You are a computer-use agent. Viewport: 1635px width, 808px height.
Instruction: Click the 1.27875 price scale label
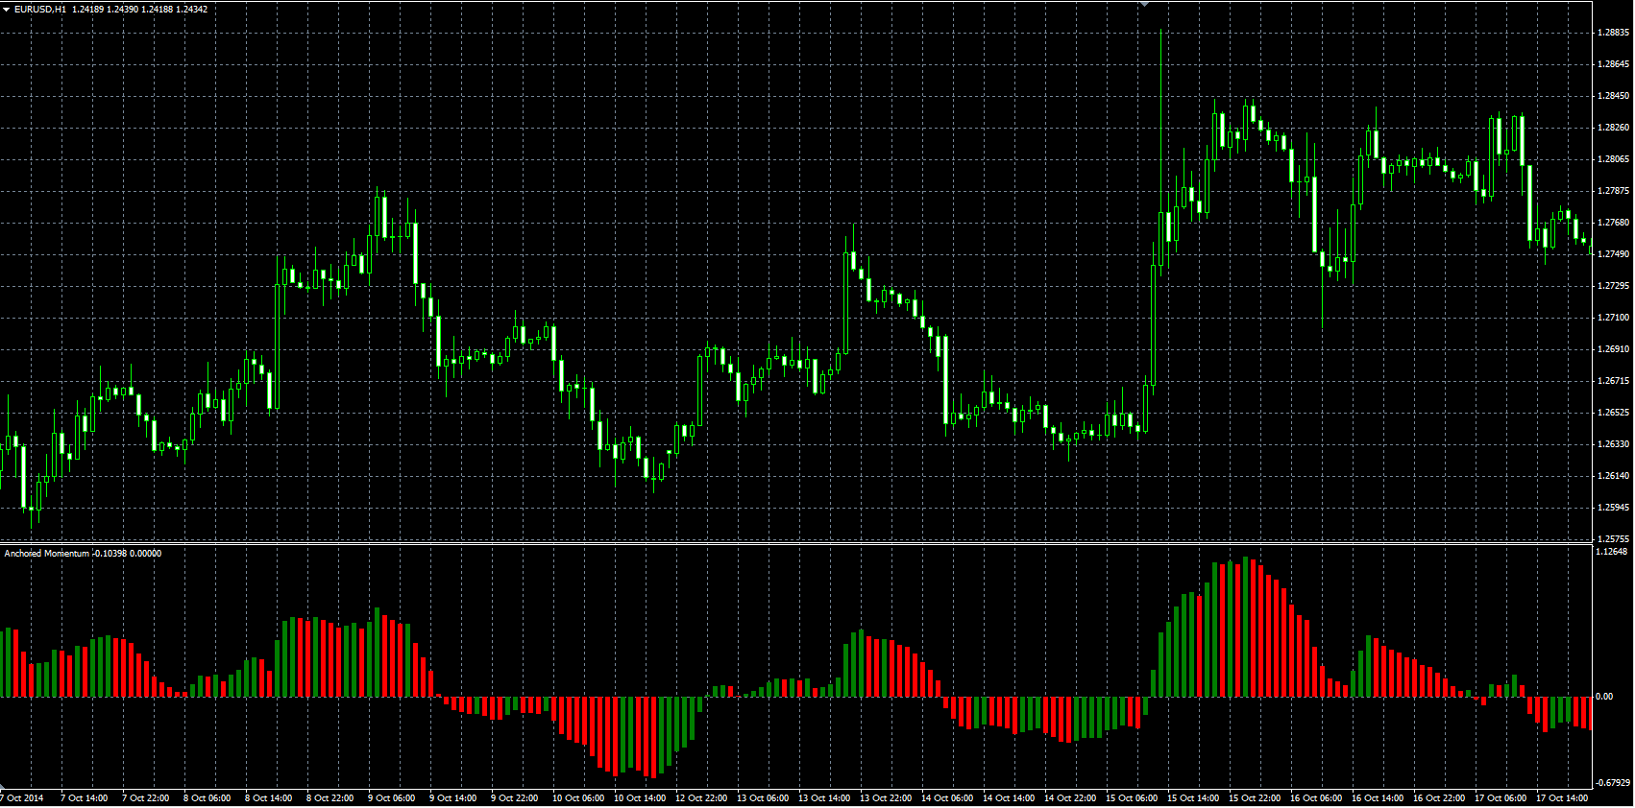(x=1613, y=191)
